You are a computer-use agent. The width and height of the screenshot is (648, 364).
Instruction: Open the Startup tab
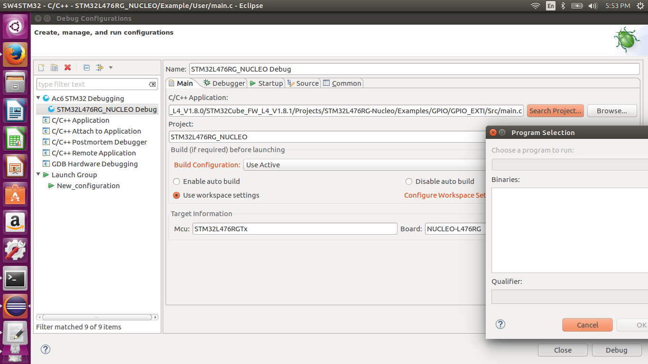266,83
